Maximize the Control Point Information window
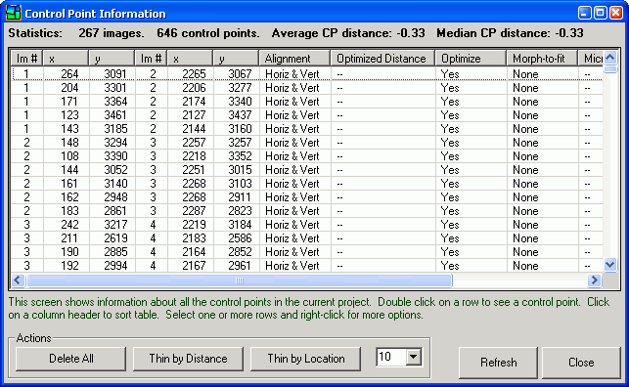Screen dimensions: 629x387 [x=600, y=13]
